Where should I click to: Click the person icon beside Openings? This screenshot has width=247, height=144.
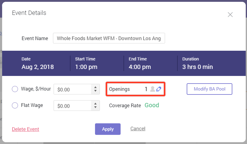pos(153,89)
